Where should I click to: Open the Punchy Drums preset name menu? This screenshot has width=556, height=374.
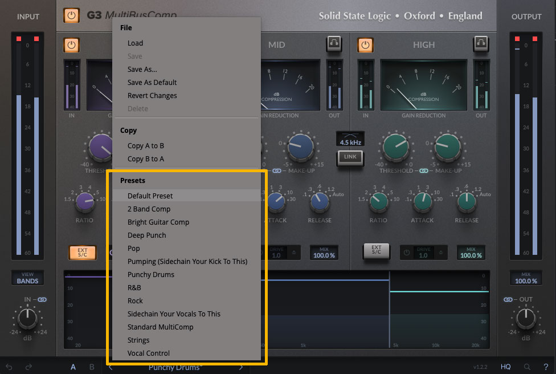[174, 368]
